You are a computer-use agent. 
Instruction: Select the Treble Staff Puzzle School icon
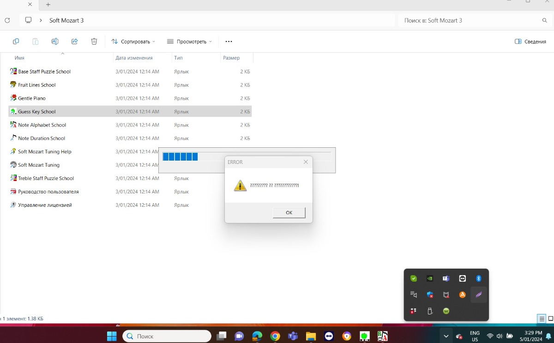13,178
